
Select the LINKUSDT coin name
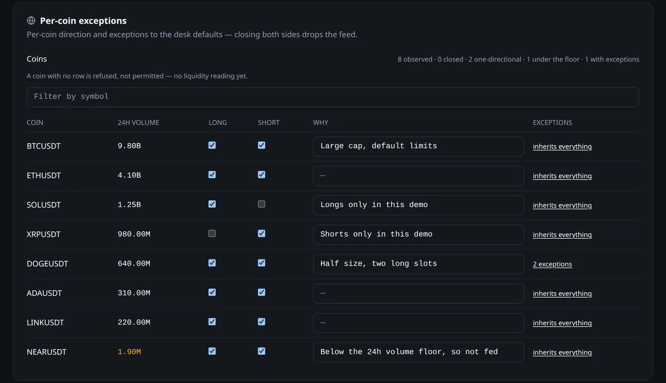point(46,323)
